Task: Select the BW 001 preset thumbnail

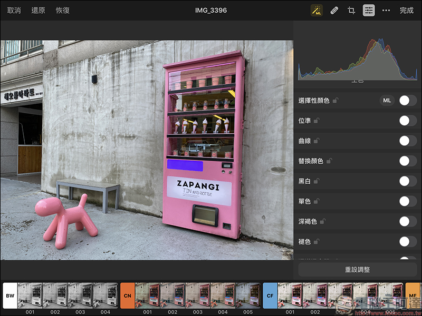Action: pyautogui.click(x=30, y=295)
